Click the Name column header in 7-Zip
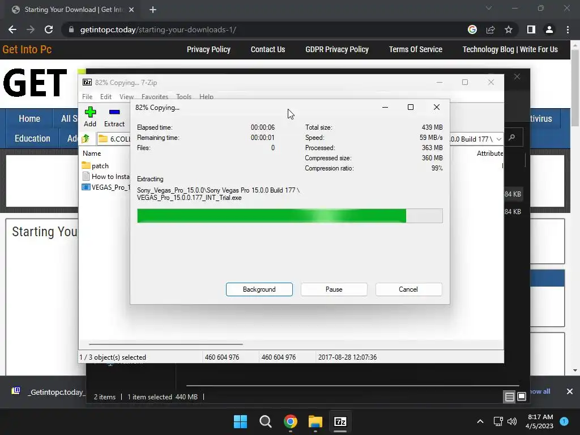The image size is (580, 435). tap(92, 153)
